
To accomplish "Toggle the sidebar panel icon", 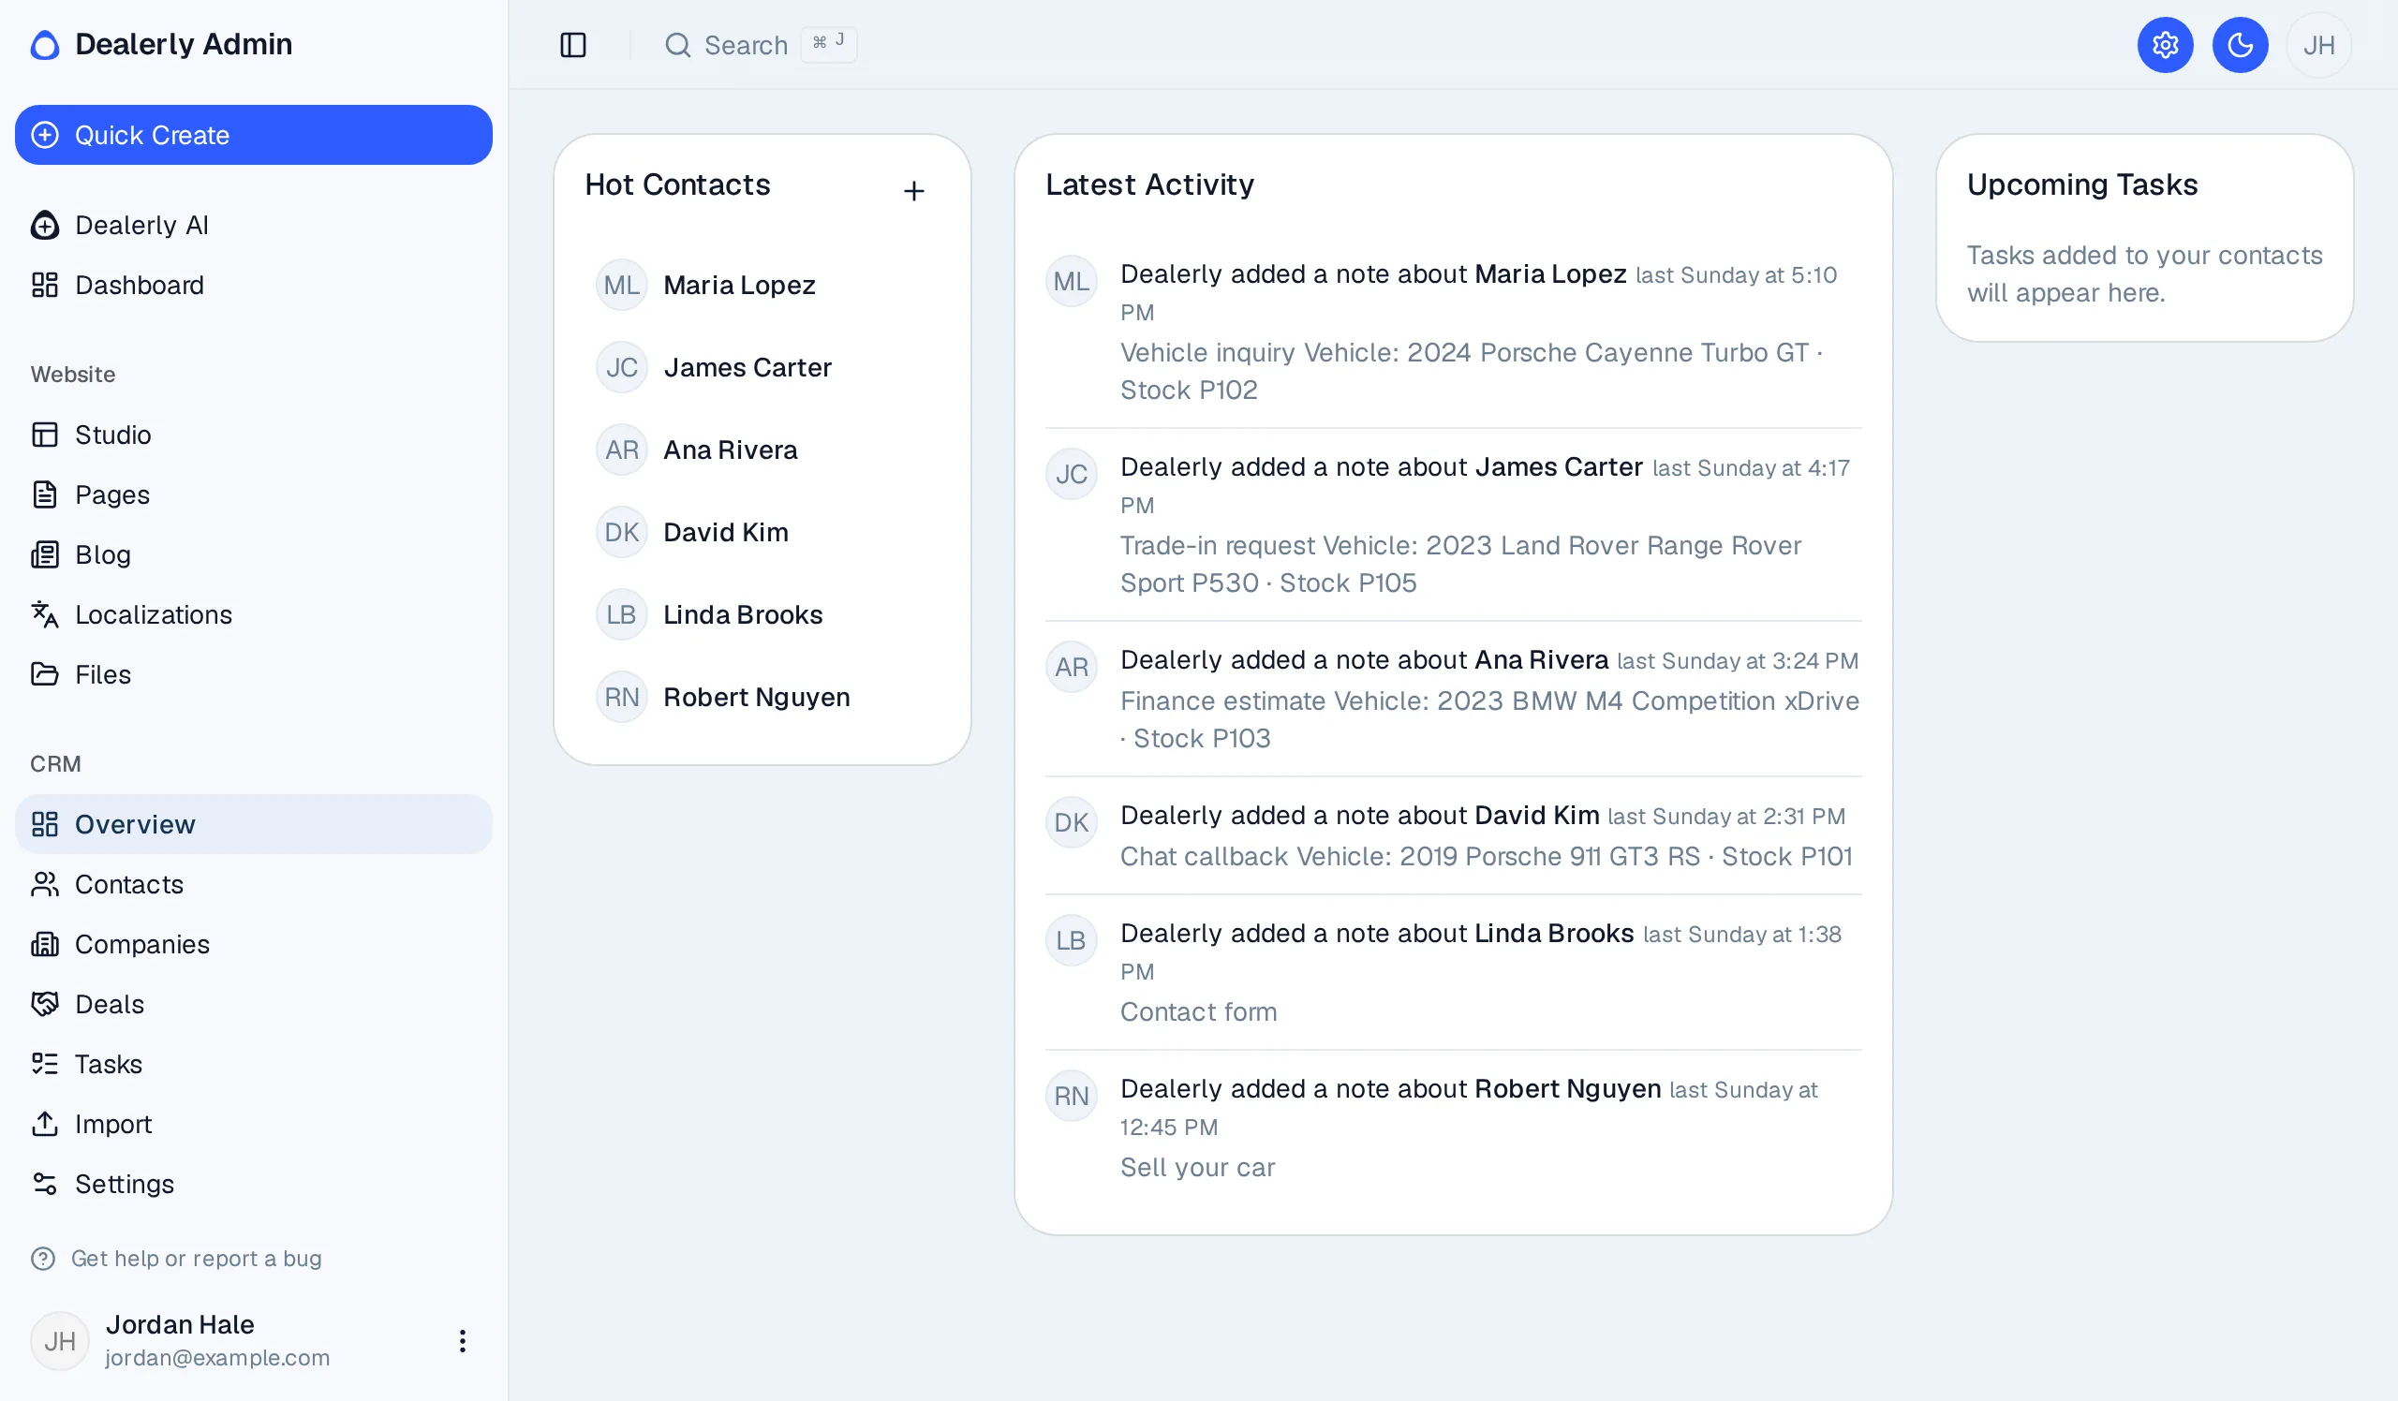I will (573, 45).
